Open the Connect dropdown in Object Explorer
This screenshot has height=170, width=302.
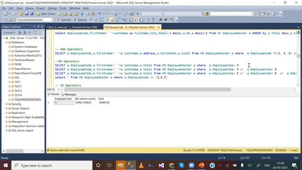[x=9, y=33]
